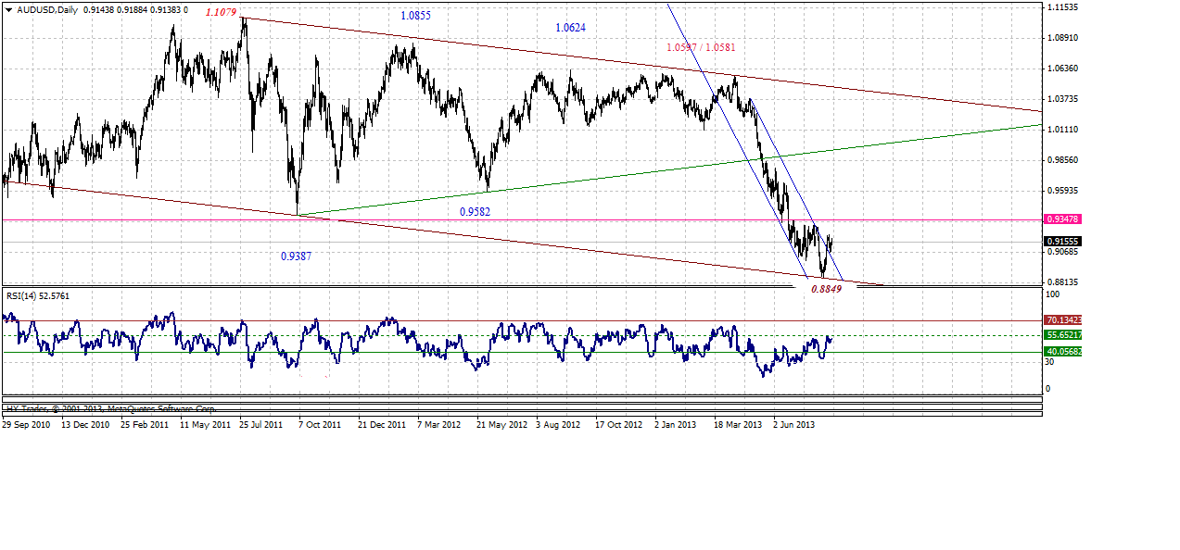Screen dimensions: 1180x550
Task: Select the blue 1.0855 price label
Action: tap(415, 16)
